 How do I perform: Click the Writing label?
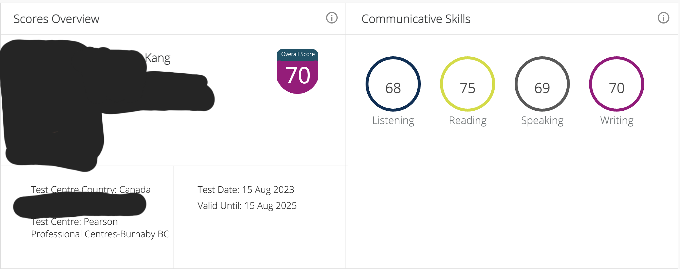coord(617,121)
